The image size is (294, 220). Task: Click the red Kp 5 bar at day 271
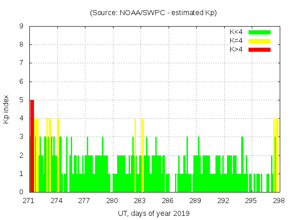click(x=32, y=146)
